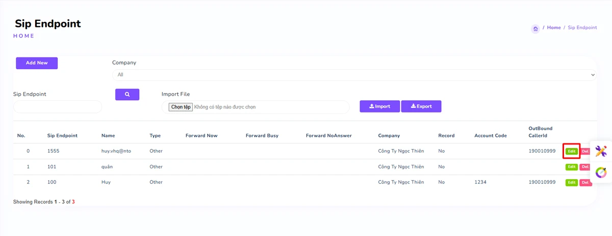Click Chọn tệp file chooser button
Screen dimensions: 612x236
point(181,107)
